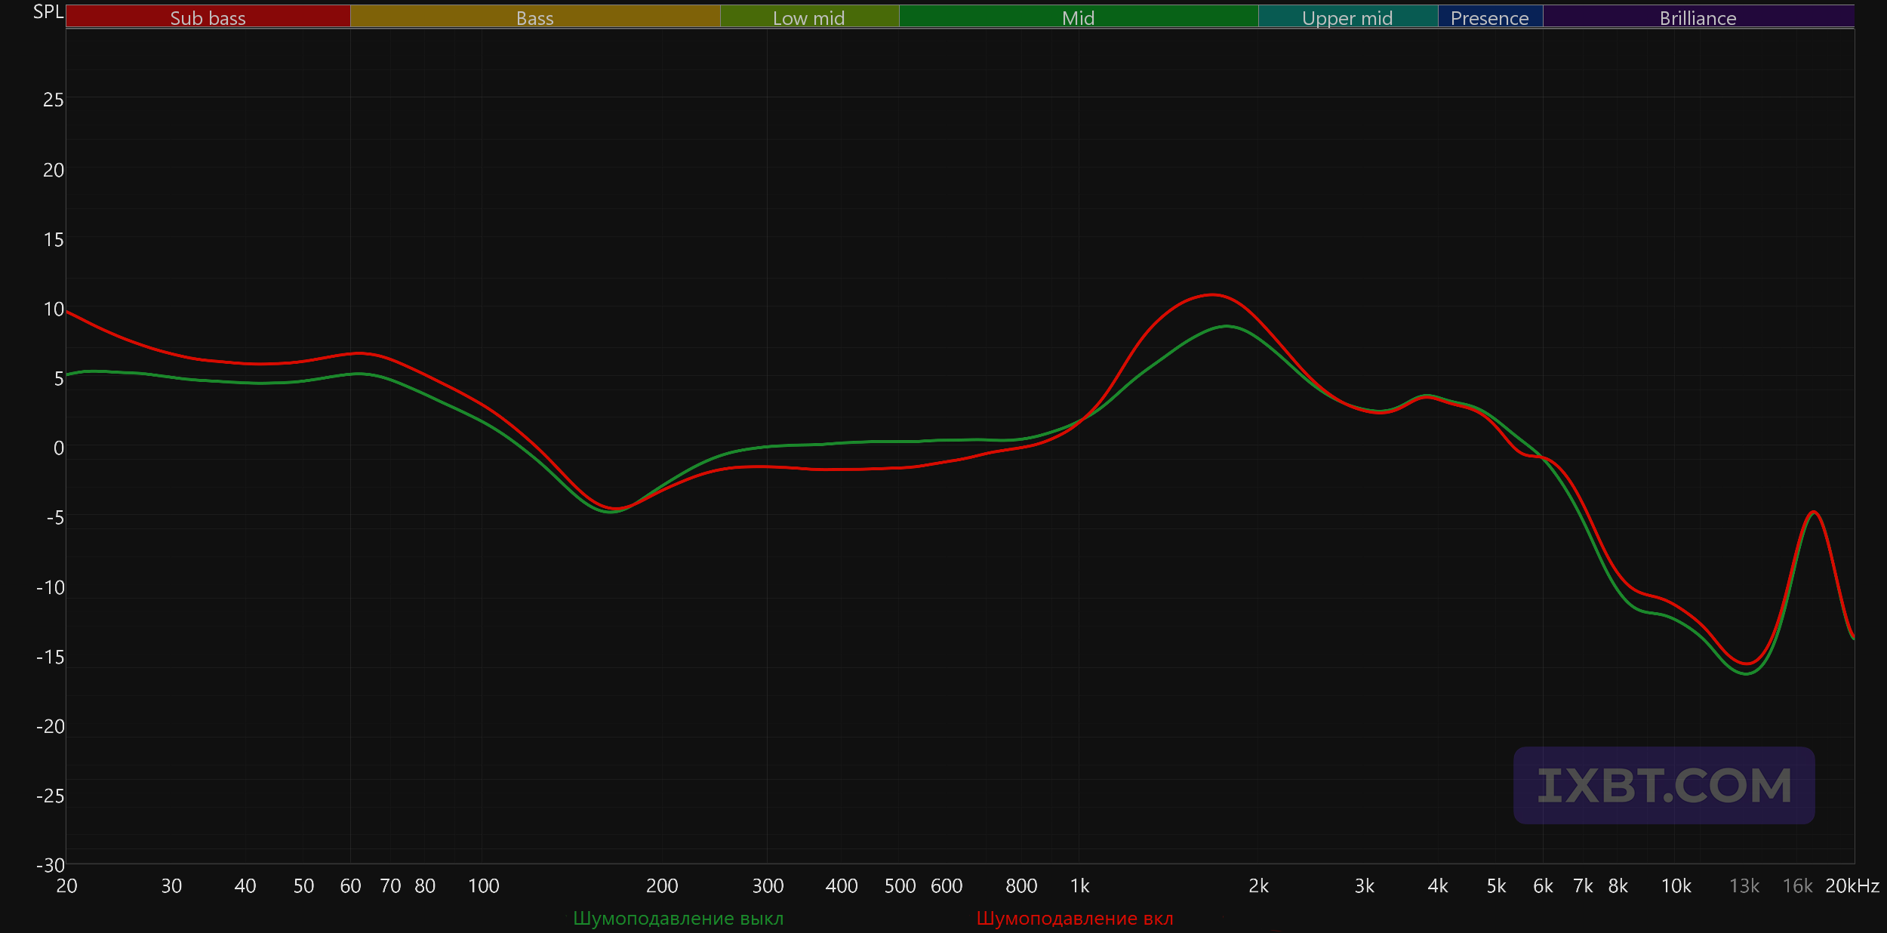Viewport: 1887px width, 933px height.
Task: Click the 20kHz frequency axis label
Action: 1852,886
